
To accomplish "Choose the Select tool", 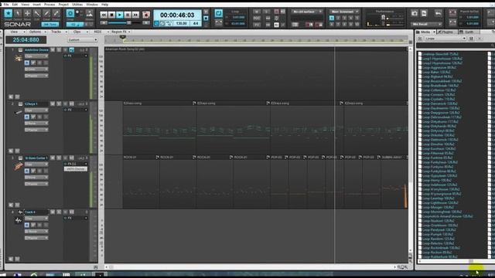I will click(x=18, y=13).
